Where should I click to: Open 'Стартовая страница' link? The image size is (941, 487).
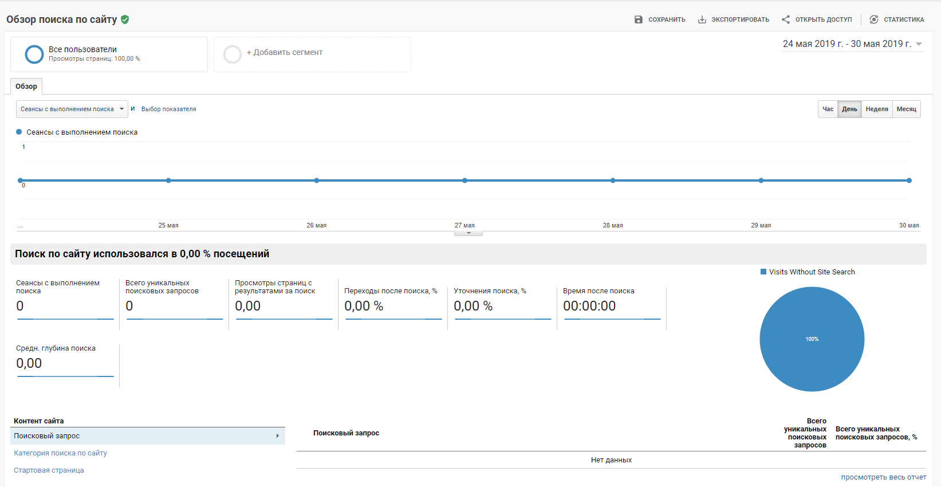tap(49, 470)
